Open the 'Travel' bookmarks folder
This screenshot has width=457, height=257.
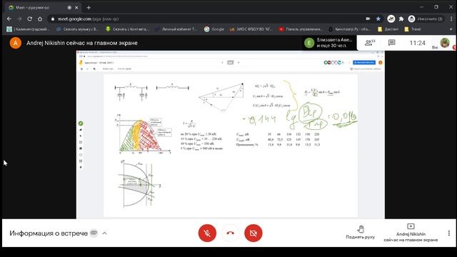[x=413, y=29]
